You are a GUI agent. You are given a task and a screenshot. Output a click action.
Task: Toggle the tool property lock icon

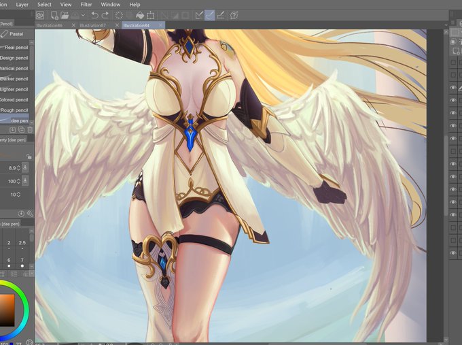(29, 156)
